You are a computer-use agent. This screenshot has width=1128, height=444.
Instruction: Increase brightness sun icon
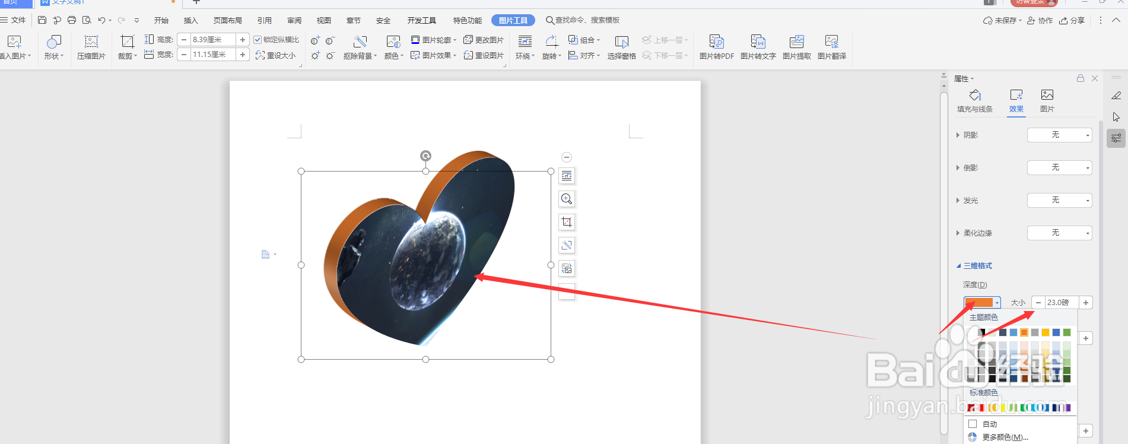point(315,55)
